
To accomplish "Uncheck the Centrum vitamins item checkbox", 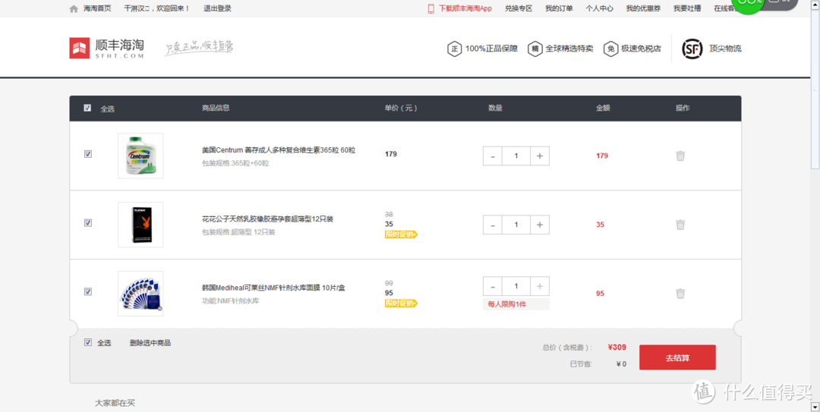I will (x=88, y=154).
